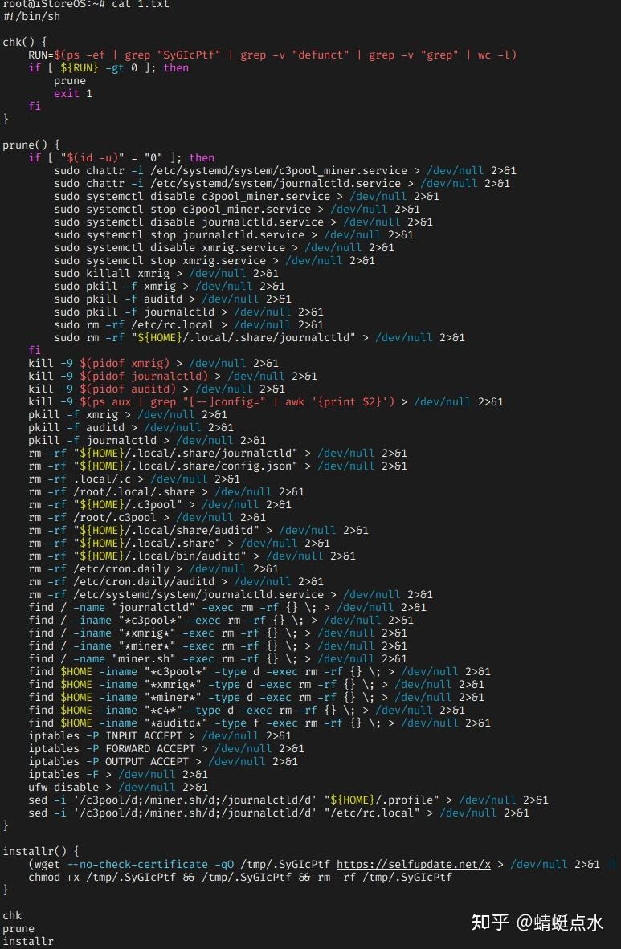Click the RUN=$(ps -ef | grep "SyGIcPtf" line
The height and width of the screenshot is (949, 621).
(272, 55)
